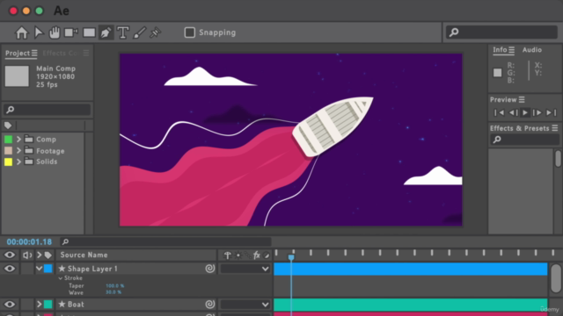563x316 pixels.
Task: Click the fx switch column header icon
Action: (256, 255)
